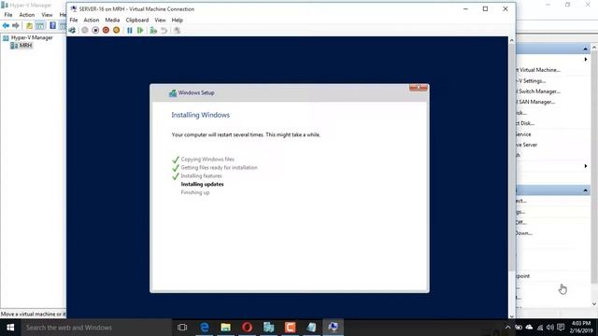Expand the first submenu arrow in Actions pane

pos(586,60)
